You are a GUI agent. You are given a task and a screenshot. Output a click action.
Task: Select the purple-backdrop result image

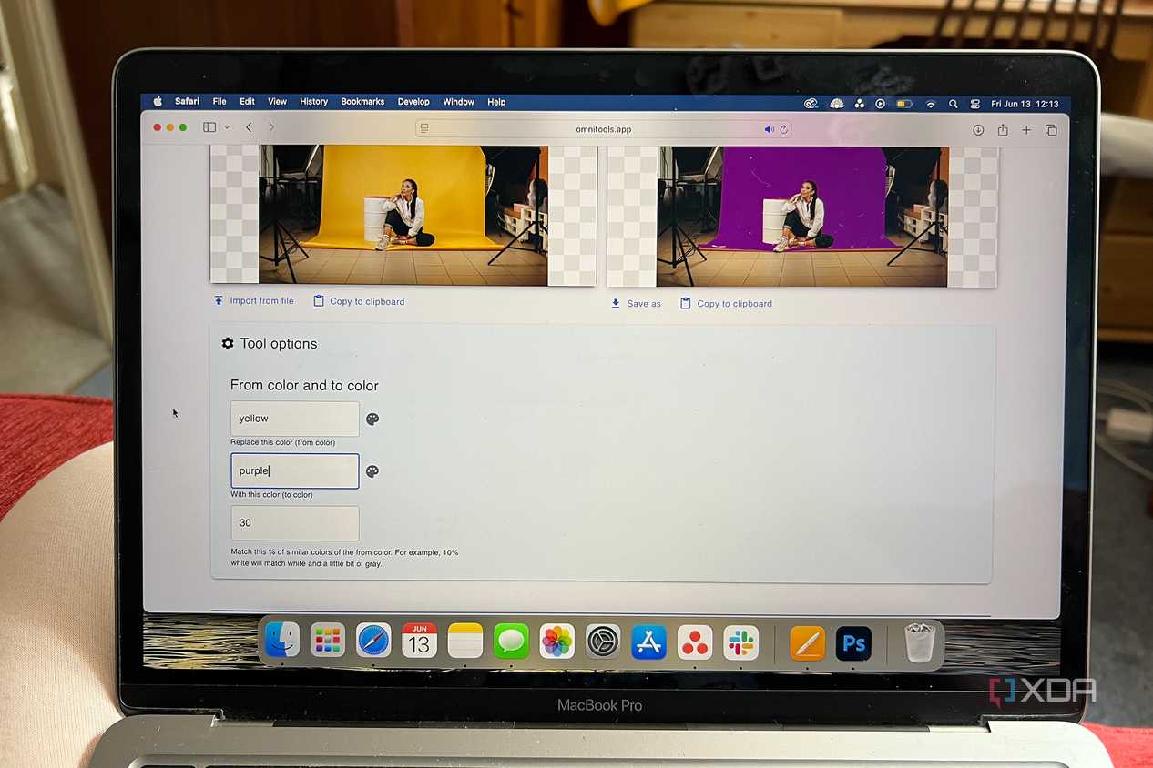click(x=802, y=217)
